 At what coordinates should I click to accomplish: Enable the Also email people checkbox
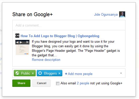coord(58,83)
